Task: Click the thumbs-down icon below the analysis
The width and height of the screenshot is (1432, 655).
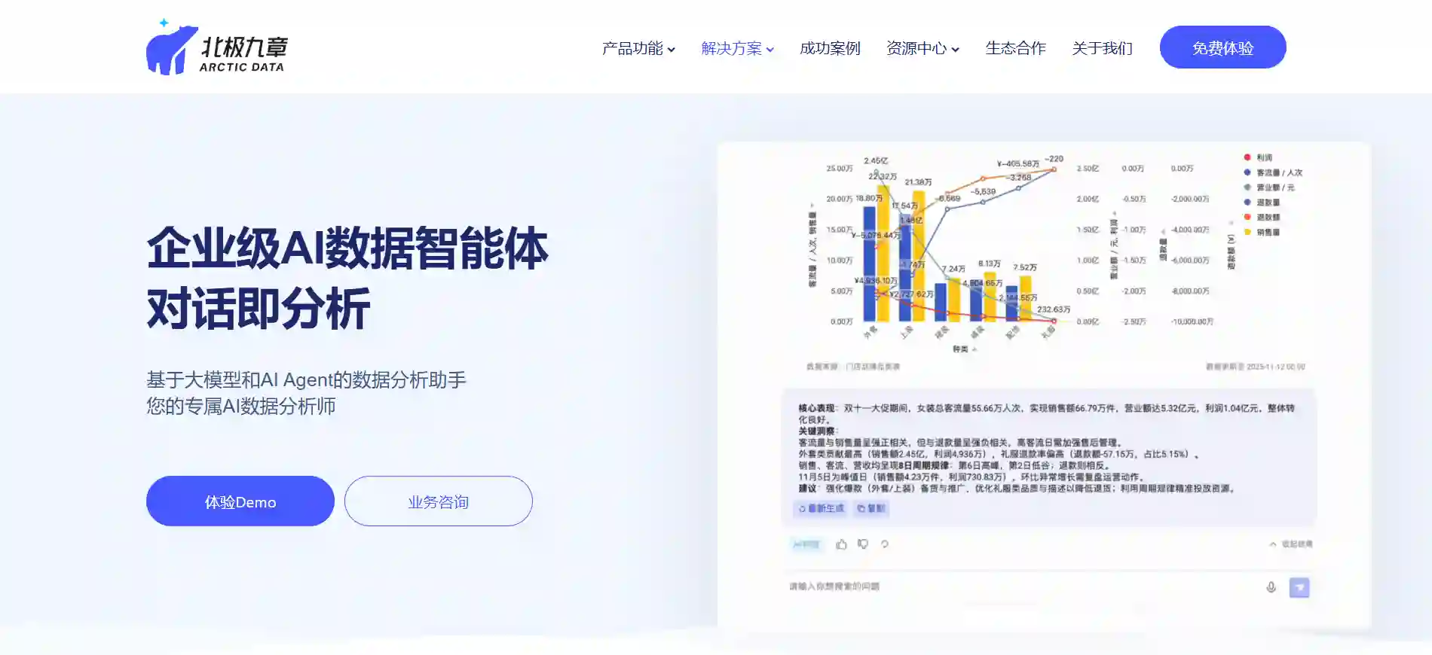Action: (x=863, y=544)
